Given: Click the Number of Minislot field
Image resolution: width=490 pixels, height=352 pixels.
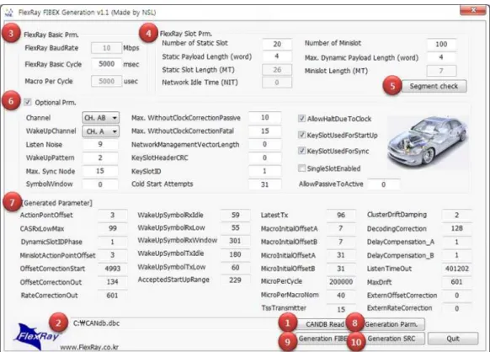Looking at the screenshot, I should point(441,44).
